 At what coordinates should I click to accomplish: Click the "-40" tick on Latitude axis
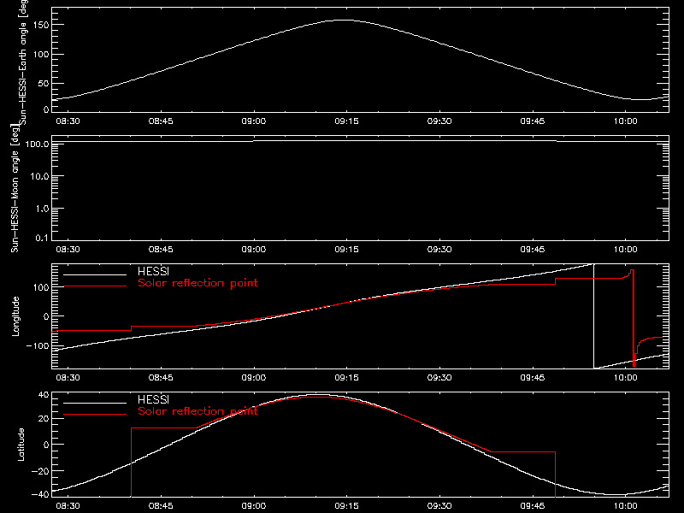[x=40, y=494]
